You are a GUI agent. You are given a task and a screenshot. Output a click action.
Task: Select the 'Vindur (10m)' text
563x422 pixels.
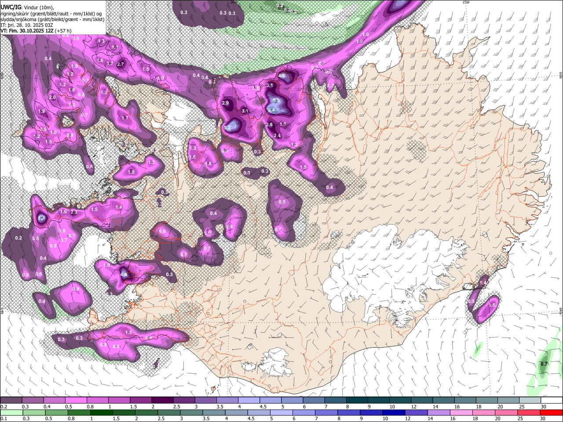coord(39,7)
